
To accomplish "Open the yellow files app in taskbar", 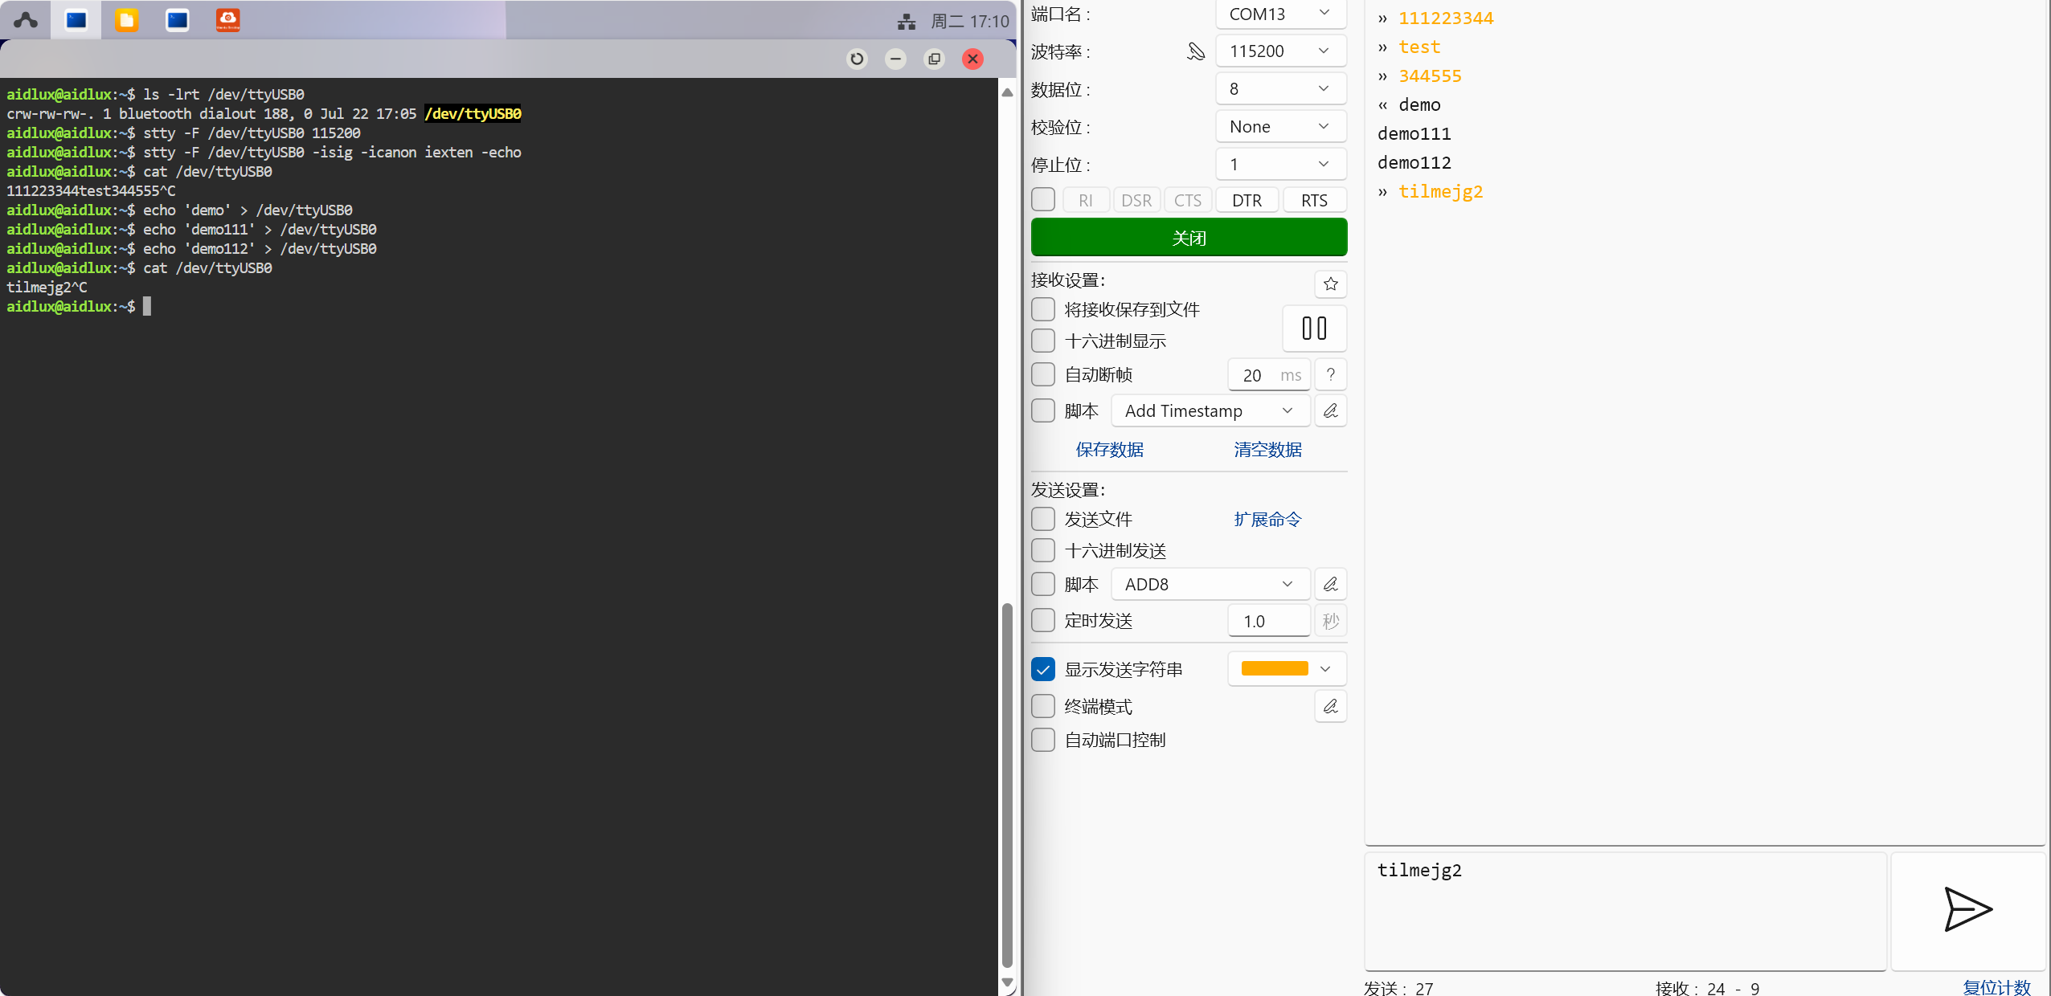I will [x=126, y=20].
